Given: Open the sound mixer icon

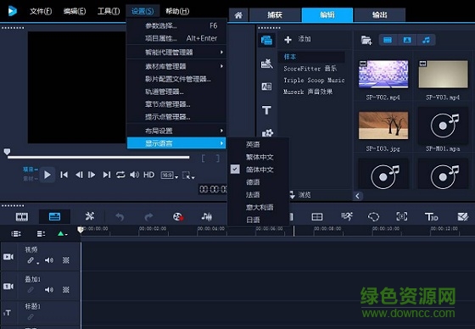Looking at the screenshot, I should pos(207,216).
